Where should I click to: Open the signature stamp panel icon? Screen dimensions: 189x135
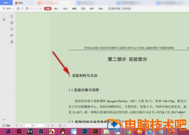click(12, 42)
